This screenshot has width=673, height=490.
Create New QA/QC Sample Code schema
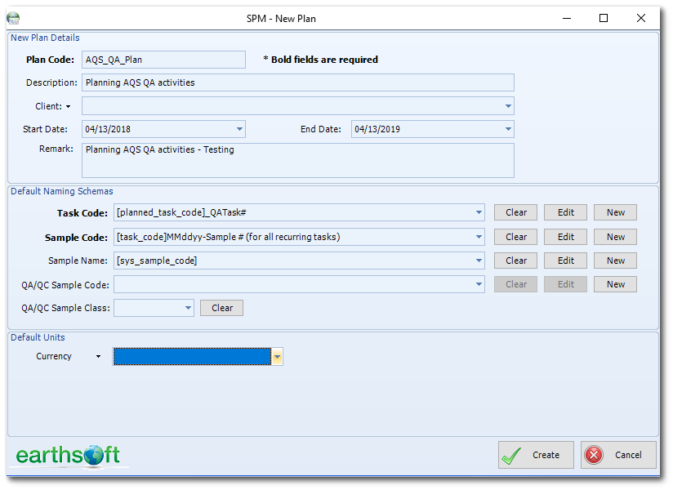click(x=615, y=284)
